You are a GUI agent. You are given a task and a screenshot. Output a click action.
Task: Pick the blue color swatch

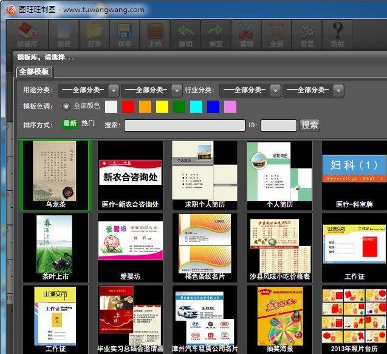click(213, 107)
